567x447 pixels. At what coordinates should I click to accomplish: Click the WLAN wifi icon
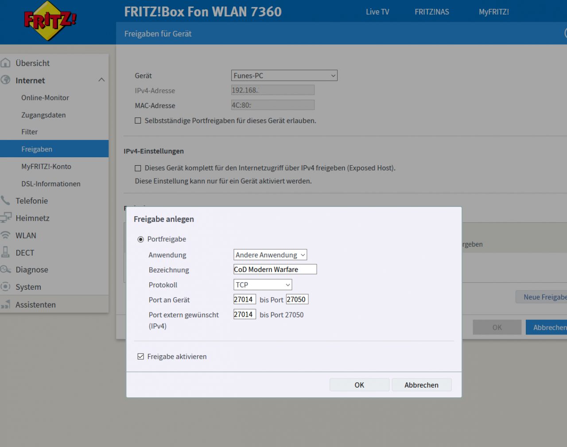[x=5, y=235]
